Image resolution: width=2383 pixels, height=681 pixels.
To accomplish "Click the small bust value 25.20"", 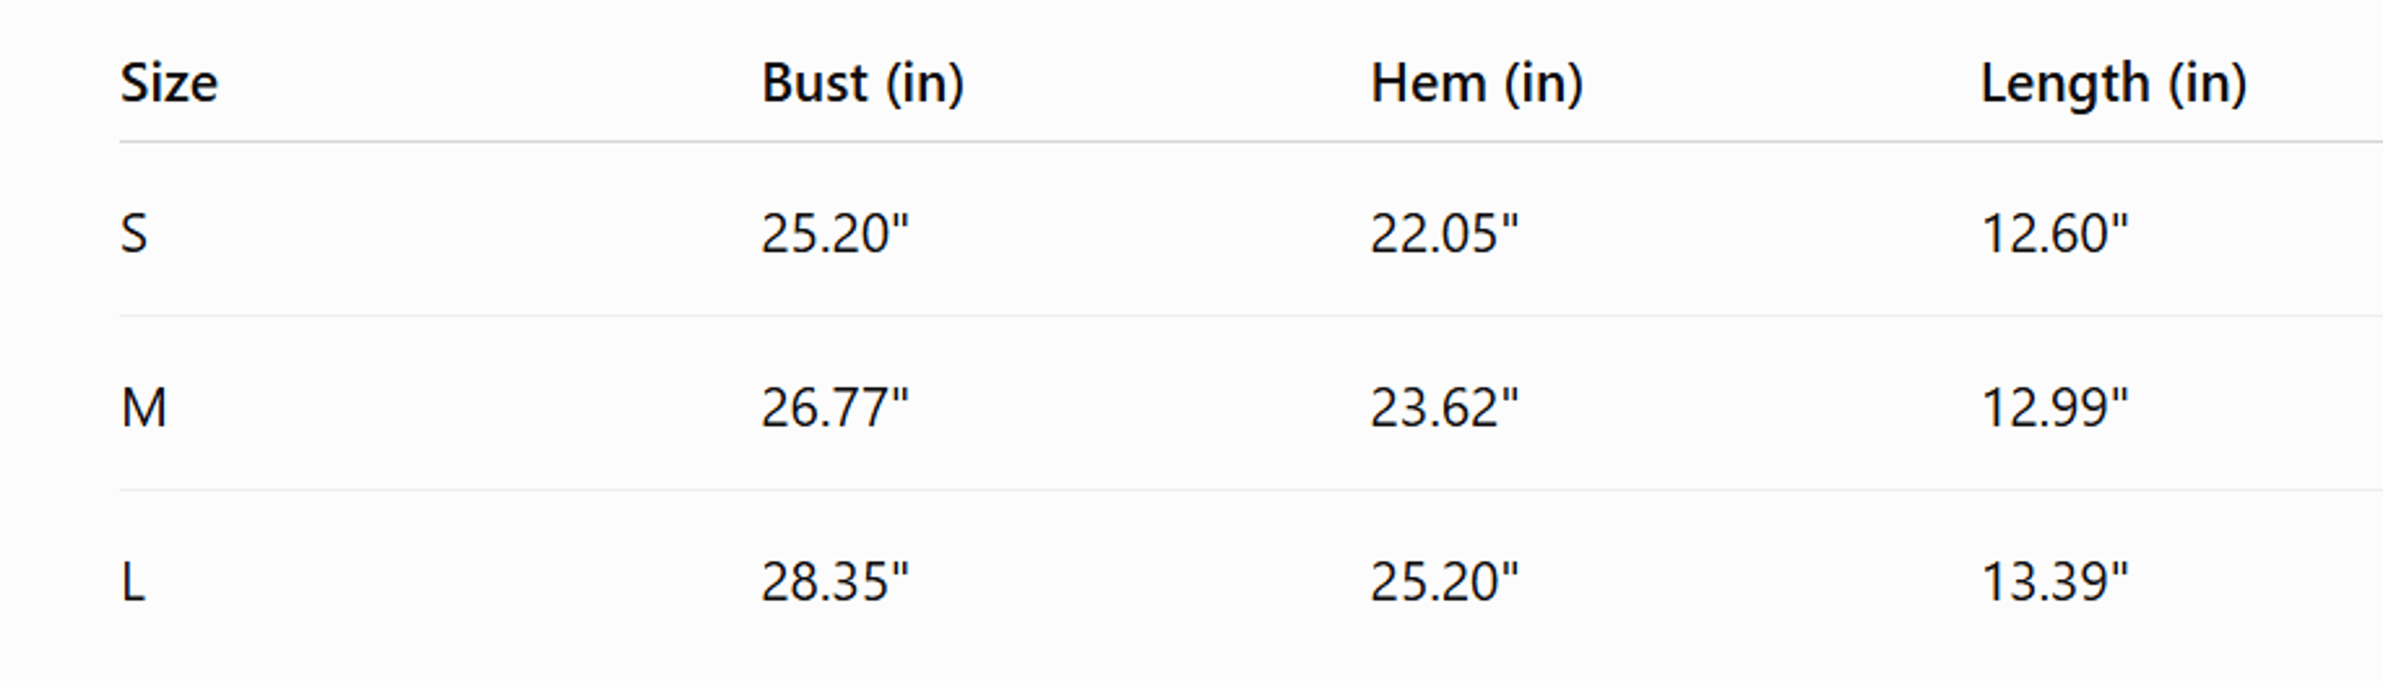I will coord(835,233).
